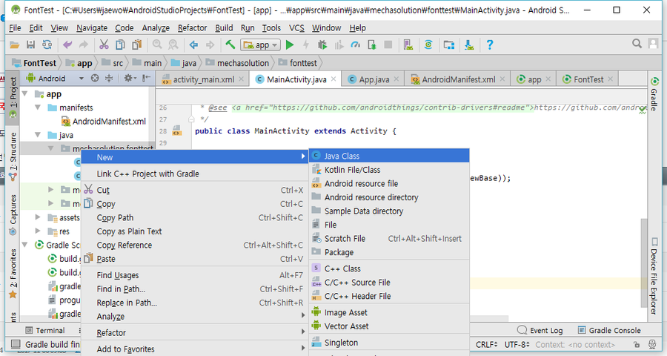The image size is (667, 356).
Task: Close the AndroidManifest.xml tab
Action: (x=502, y=79)
